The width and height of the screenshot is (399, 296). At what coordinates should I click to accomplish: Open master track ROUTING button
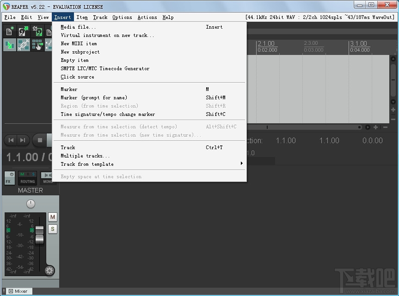[27, 181]
